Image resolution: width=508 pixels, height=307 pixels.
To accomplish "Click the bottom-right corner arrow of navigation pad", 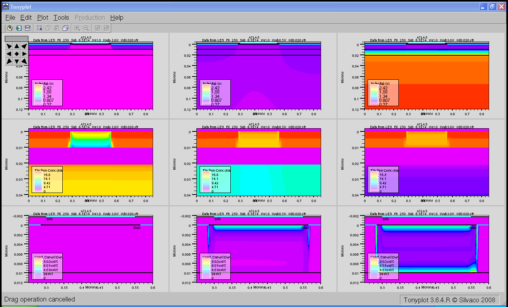I will (24, 61).
